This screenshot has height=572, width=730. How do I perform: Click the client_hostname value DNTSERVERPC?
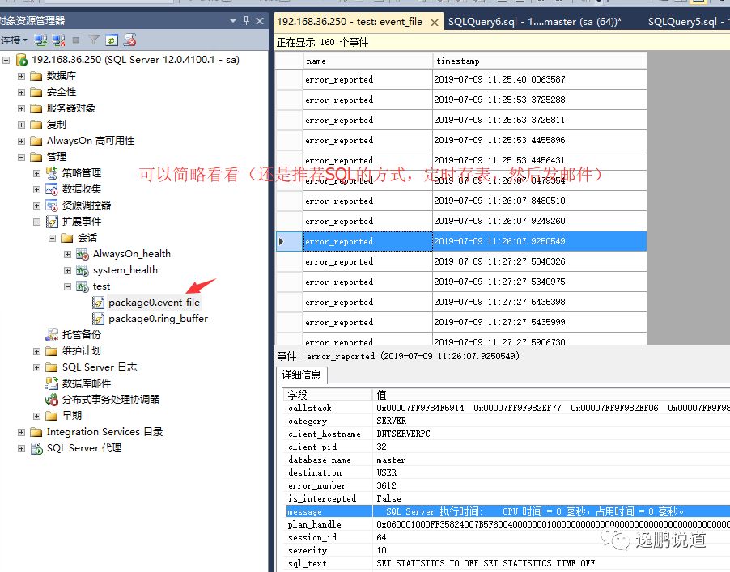pyautogui.click(x=403, y=434)
